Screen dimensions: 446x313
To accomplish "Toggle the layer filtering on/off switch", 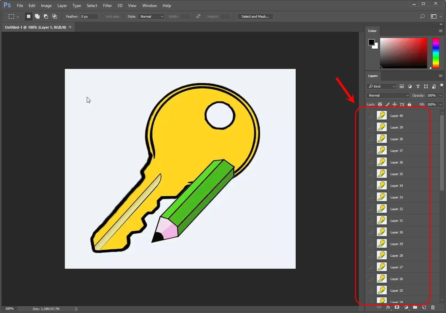I will [x=441, y=86].
